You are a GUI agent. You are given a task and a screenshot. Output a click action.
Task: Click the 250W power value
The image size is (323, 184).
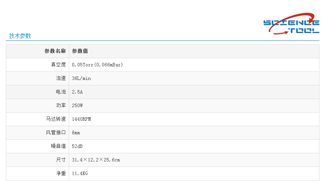(x=78, y=106)
